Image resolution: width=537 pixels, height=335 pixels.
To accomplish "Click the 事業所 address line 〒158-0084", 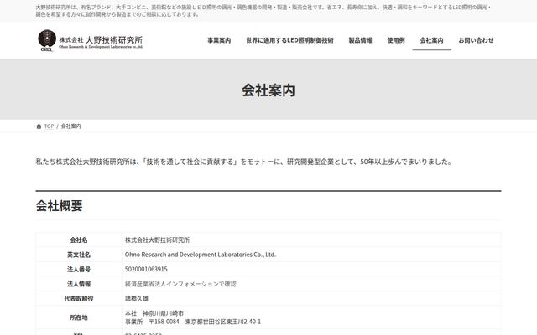I will (193, 322).
